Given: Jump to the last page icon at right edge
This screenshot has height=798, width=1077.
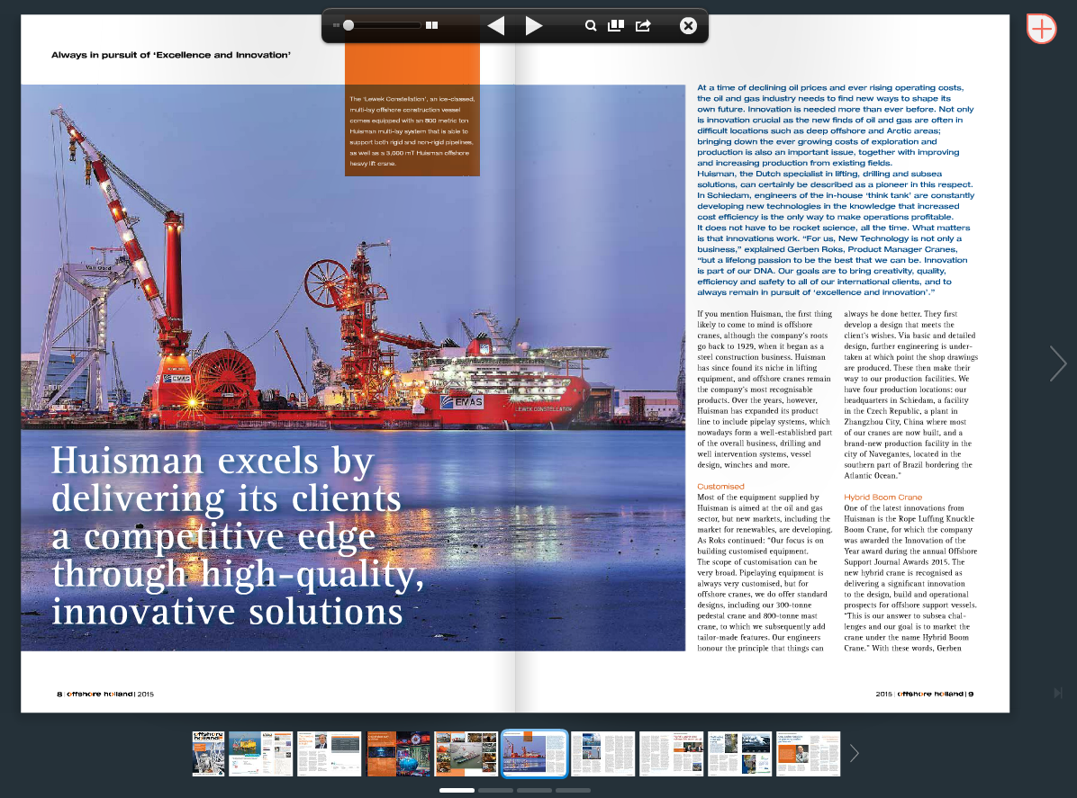Looking at the screenshot, I should click(1058, 693).
